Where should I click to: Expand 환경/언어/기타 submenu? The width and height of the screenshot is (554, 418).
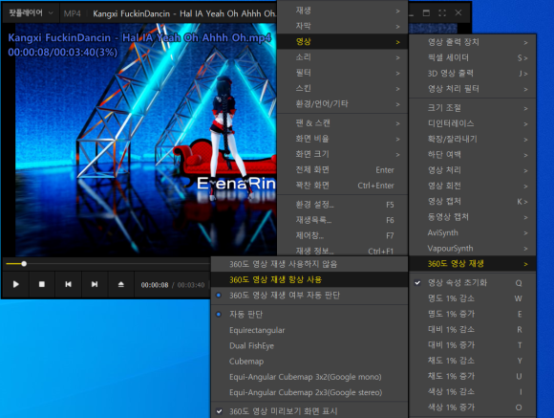[x=342, y=104]
